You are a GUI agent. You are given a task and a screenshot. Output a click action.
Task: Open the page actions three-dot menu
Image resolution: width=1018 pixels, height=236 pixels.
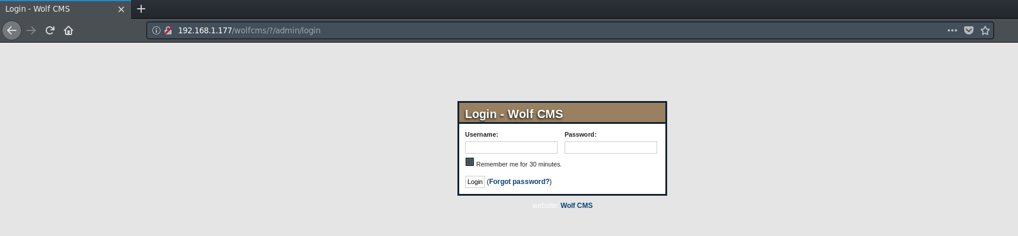[x=952, y=30]
